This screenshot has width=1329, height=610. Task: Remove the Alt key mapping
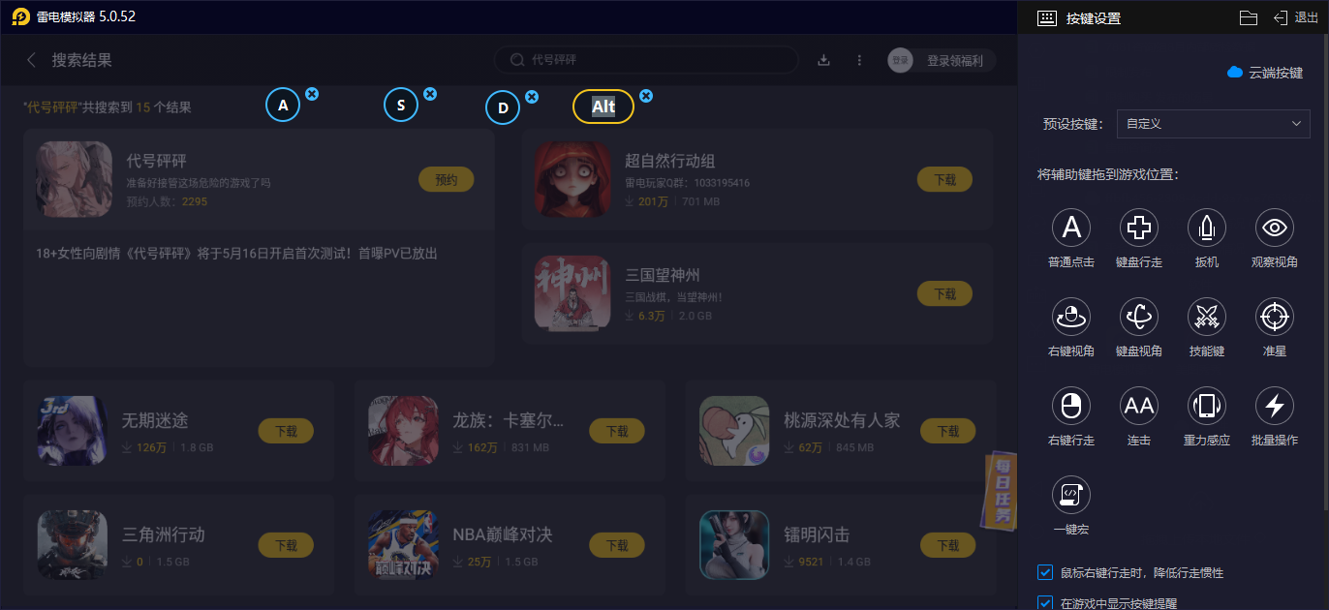click(646, 96)
